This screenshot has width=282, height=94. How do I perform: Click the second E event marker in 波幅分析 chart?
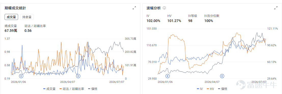pos(222,76)
